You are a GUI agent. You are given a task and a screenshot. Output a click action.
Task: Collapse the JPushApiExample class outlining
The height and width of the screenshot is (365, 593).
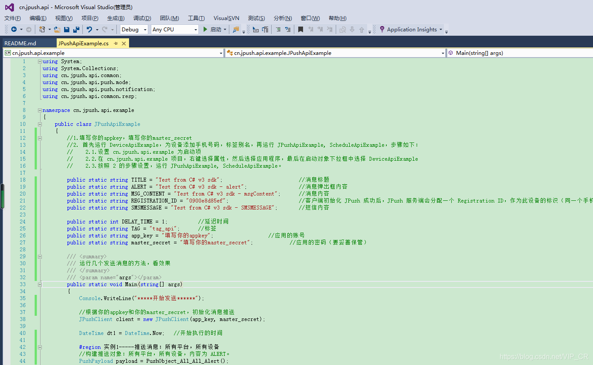click(40, 124)
